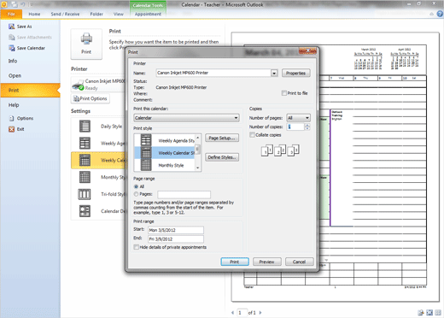
Task: Select Weekly Calendar Style in dialog list
Action: pyautogui.click(x=165, y=153)
